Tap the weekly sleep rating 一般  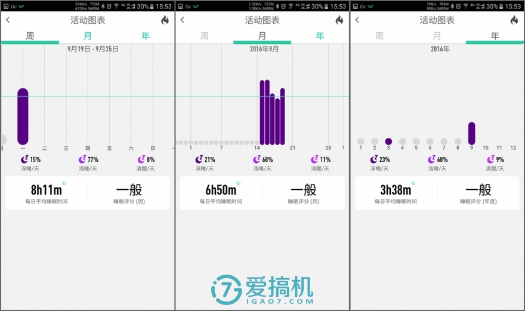tap(129, 190)
